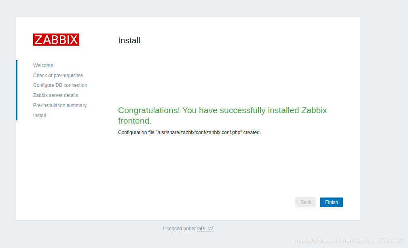The height and width of the screenshot is (248, 408).
Task: Click the blue progress indicator bar
Action: coord(17,90)
